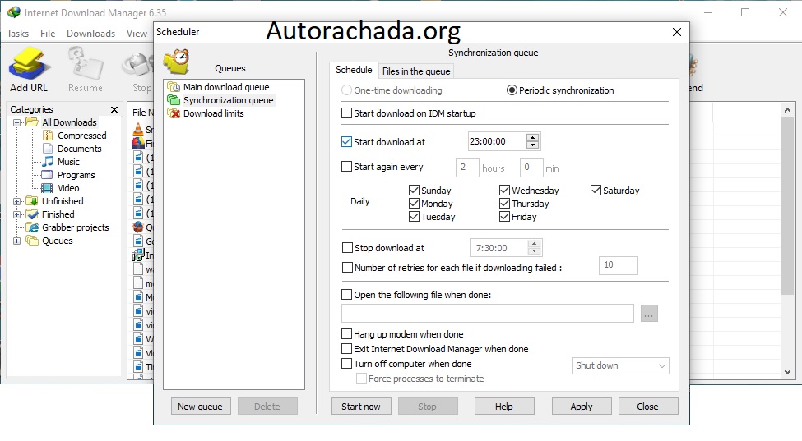Select the Music category icon

(48, 162)
